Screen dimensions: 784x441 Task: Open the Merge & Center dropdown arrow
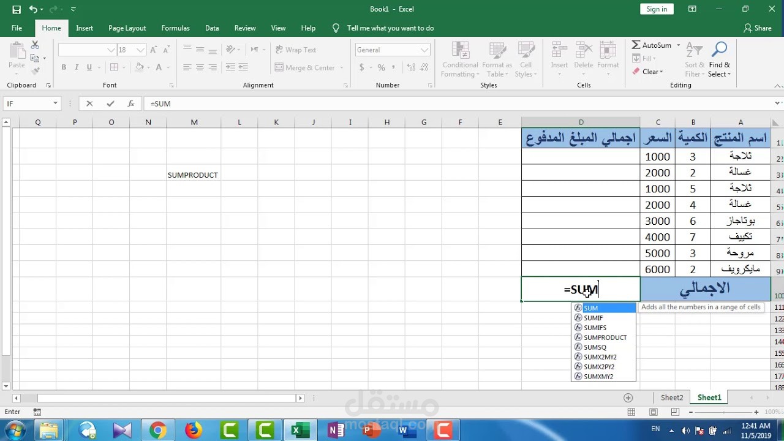[341, 67]
